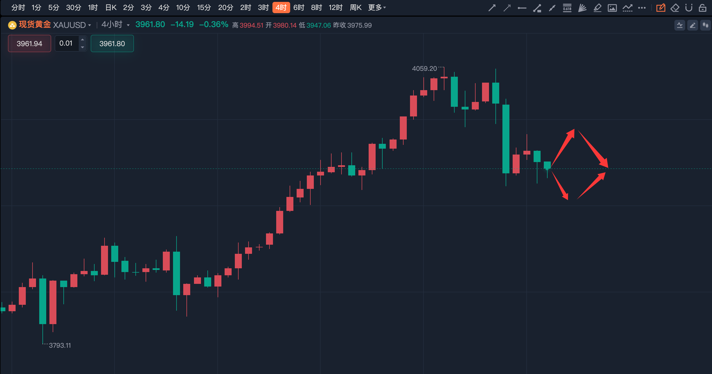Increase lot size with up stepper arrow
The height and width of the screenshot is (374, 712).
[x=82, y=40]
